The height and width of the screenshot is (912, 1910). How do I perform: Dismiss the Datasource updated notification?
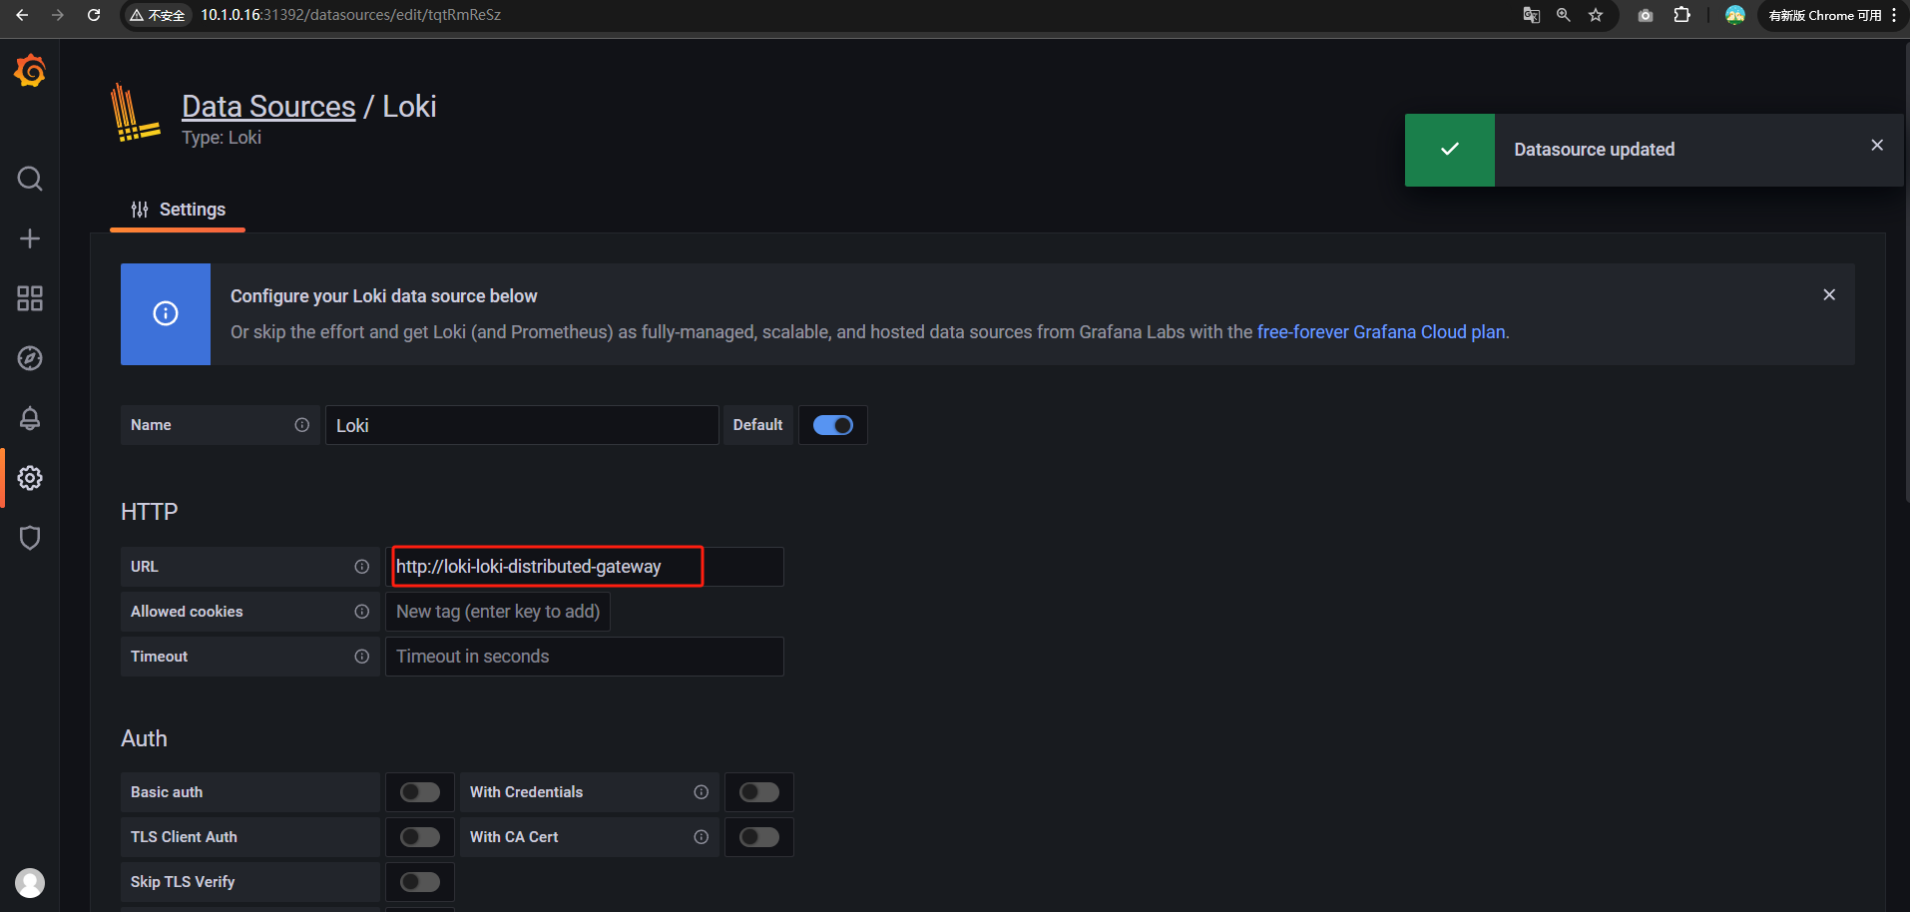tap(1877, 146)
